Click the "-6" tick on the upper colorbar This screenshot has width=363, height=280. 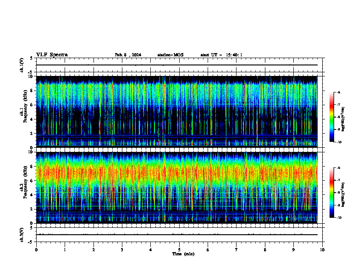[x=338, y=92]
